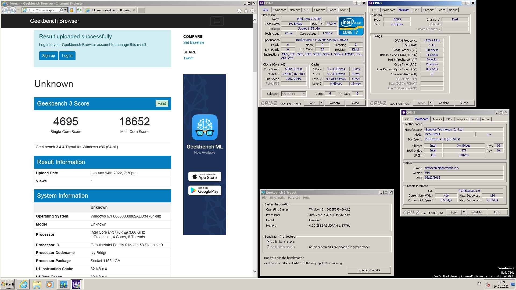
Task: Open Graphics tab in CPU-Z Memory window
Action: pyautogui.click(x=429, y=10)
